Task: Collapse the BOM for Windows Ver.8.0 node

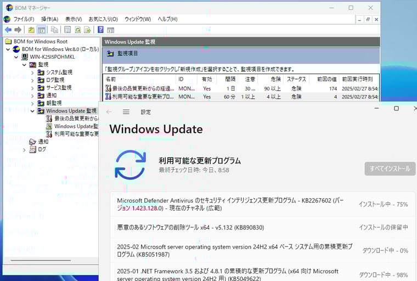Action: [8, 49]
